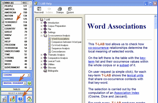Select Word Associations in help tree
This screenshot has width=158, height=103.
tap(60, 39)
